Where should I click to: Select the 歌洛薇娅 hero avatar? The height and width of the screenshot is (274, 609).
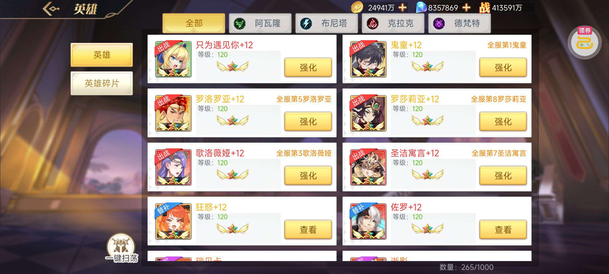tap(173, 167)
